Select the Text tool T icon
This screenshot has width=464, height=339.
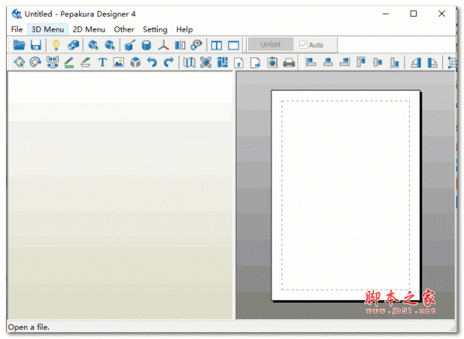(102, 62)
